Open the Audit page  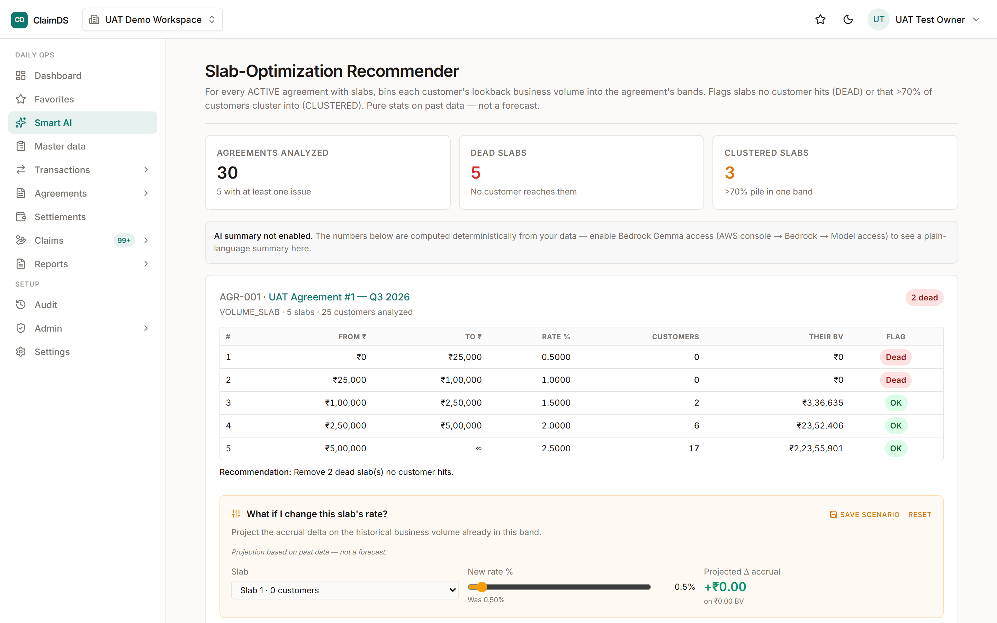click(82, 305)
